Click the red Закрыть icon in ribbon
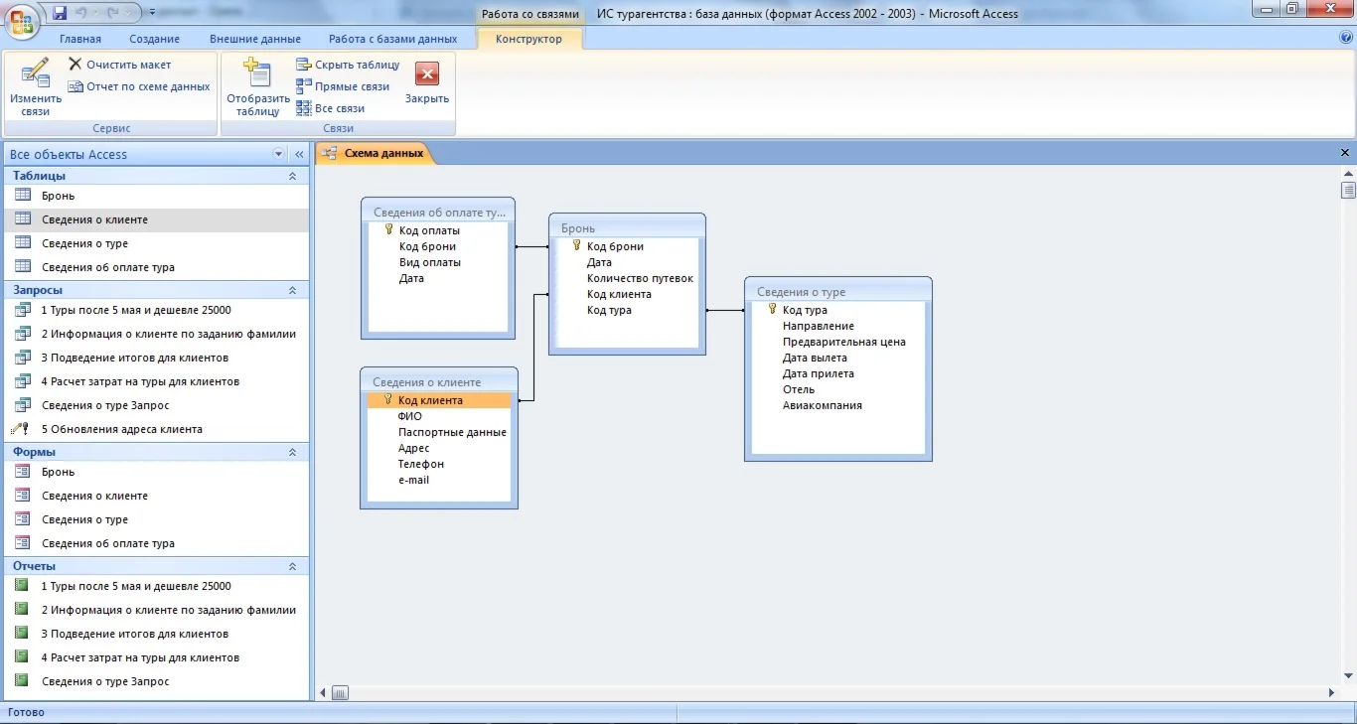The height and width of the screenshot is (724, 1357). [427, 75]
